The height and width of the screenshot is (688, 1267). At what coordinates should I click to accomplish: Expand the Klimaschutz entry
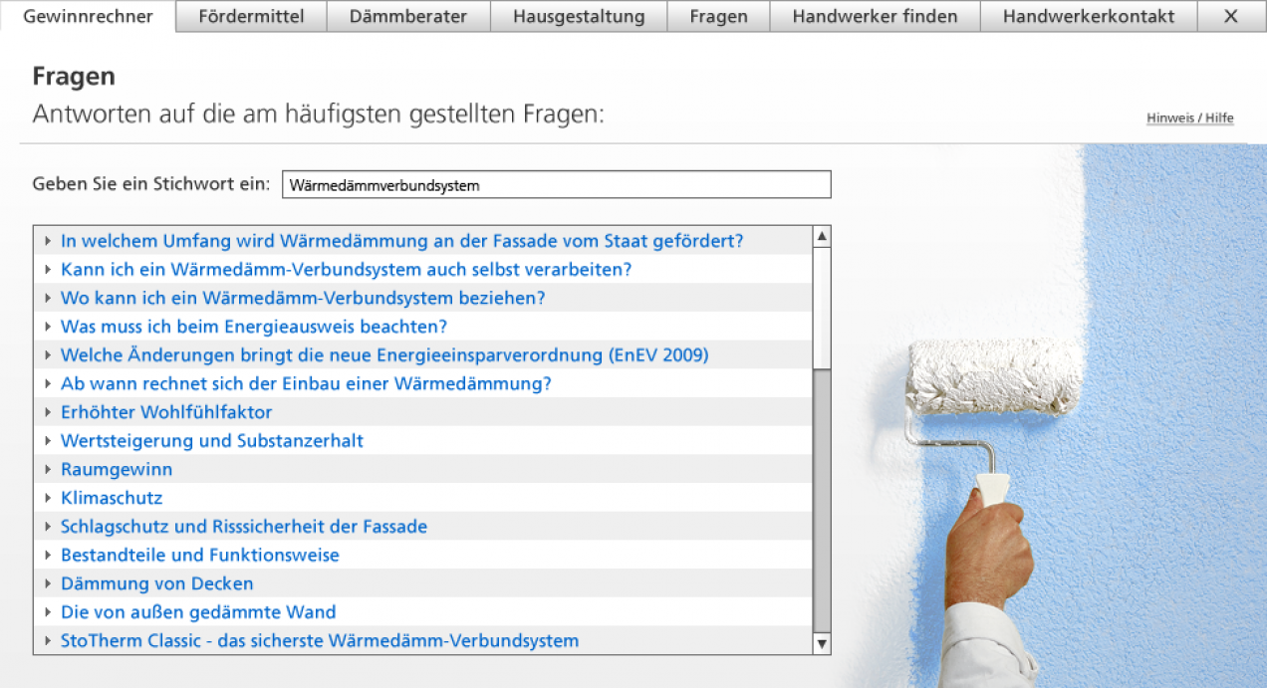tap(112, 498)
